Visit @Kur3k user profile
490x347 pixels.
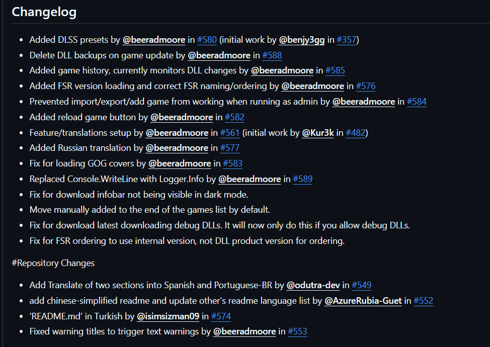tap(317, 133)
